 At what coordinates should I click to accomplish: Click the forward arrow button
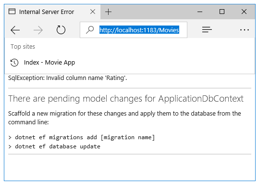[x=38, y=30]
